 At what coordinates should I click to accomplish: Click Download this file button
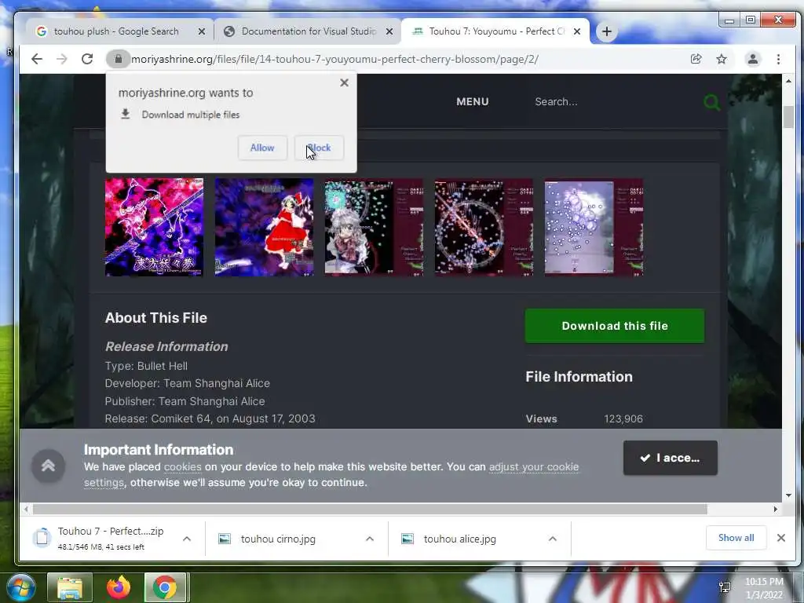(614, 326)
